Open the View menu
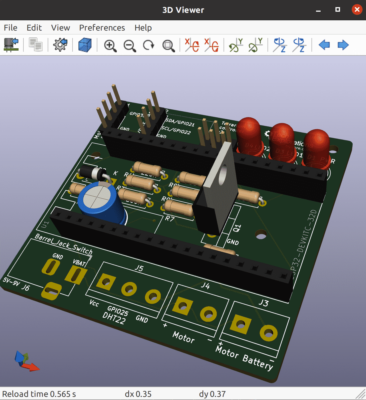The height and width of the screenshot is (400, 366). [x=60, y=27]
